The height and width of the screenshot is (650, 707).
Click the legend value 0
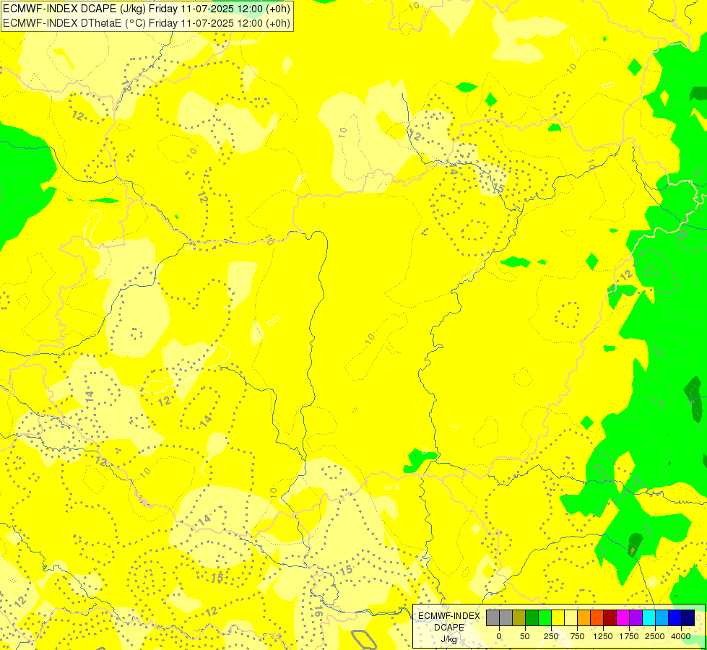pyautogui.click(x=499, y=636)
